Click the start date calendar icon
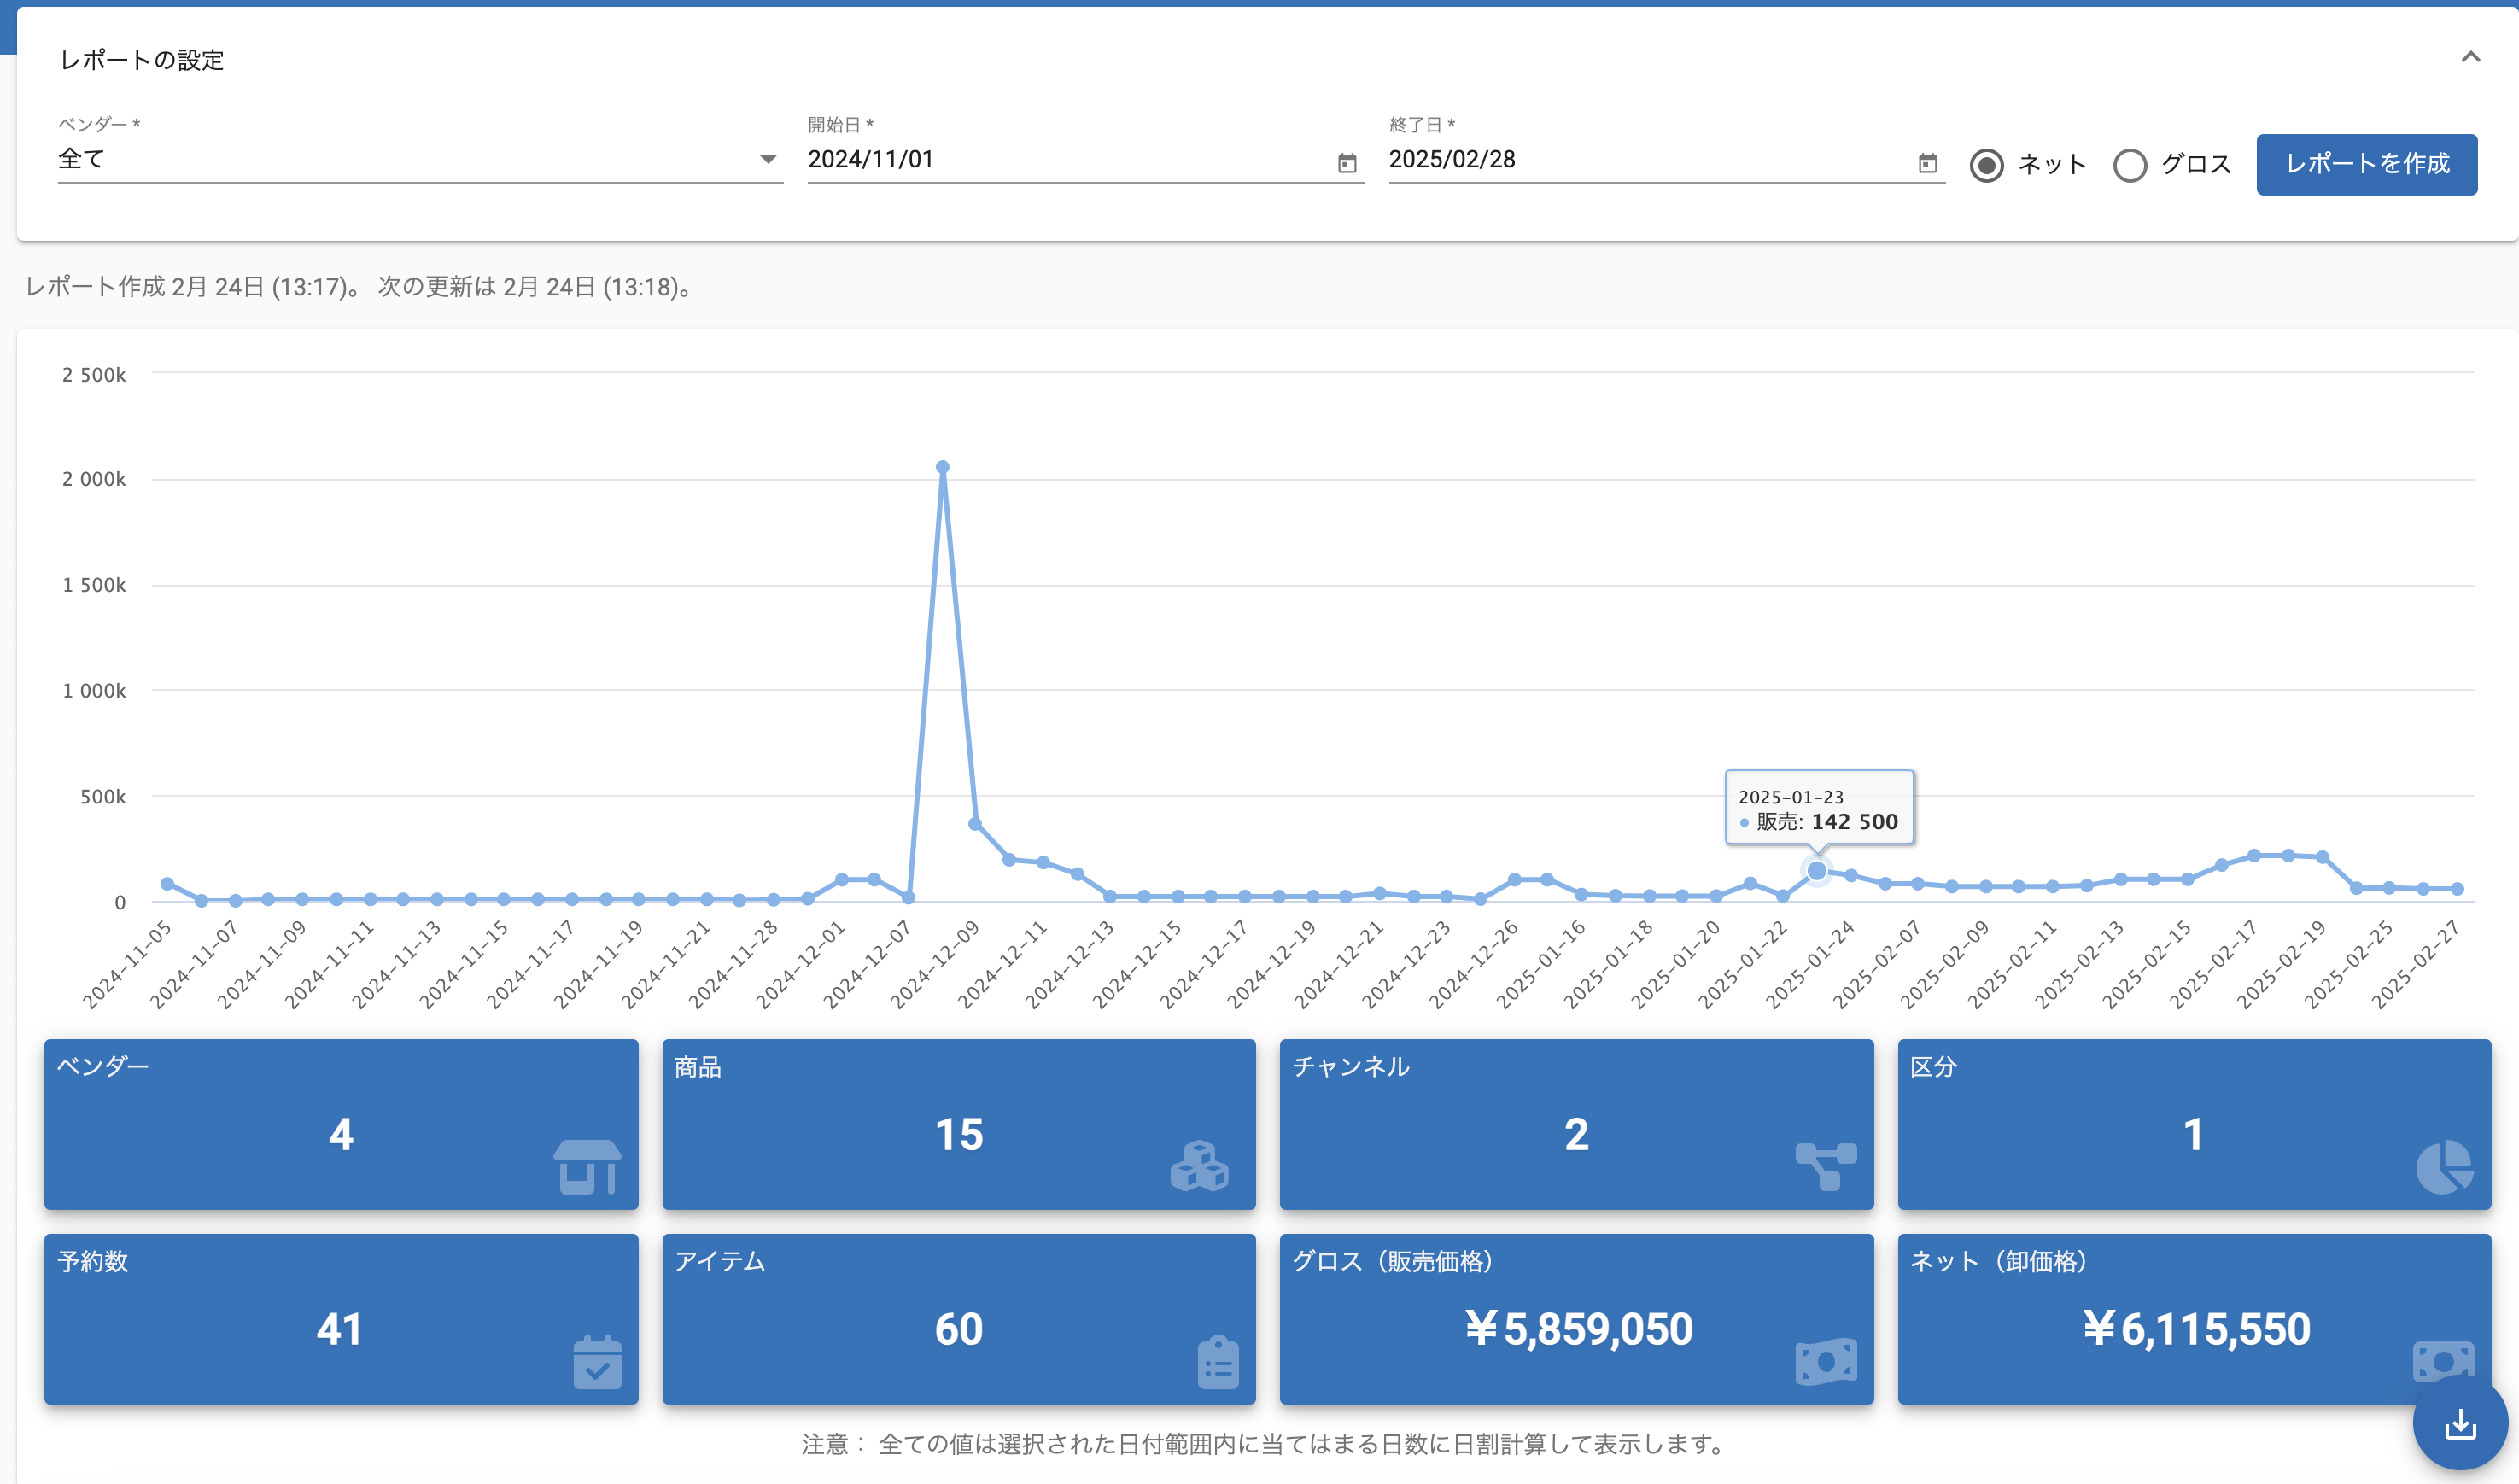 [1347, 163]
